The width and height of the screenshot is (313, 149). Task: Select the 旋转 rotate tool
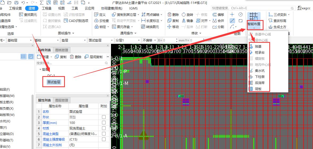pyautogui.click(x=187, y=15)
